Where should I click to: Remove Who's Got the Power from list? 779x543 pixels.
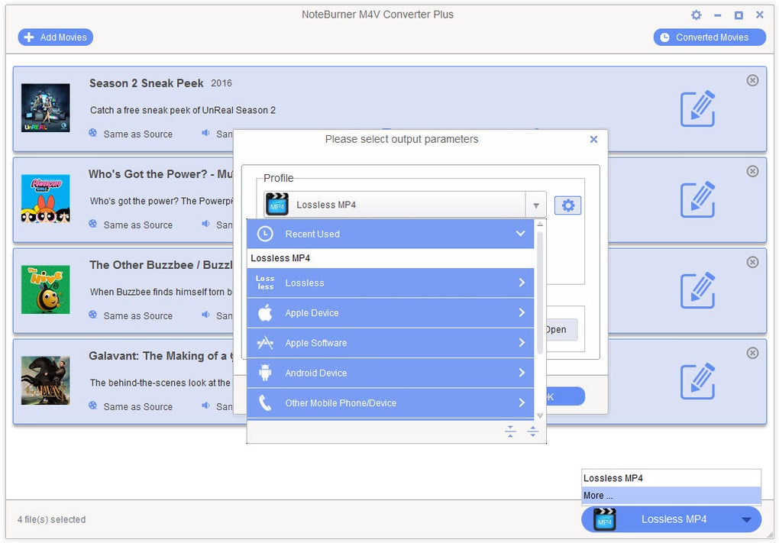click(x=753, y=171)
